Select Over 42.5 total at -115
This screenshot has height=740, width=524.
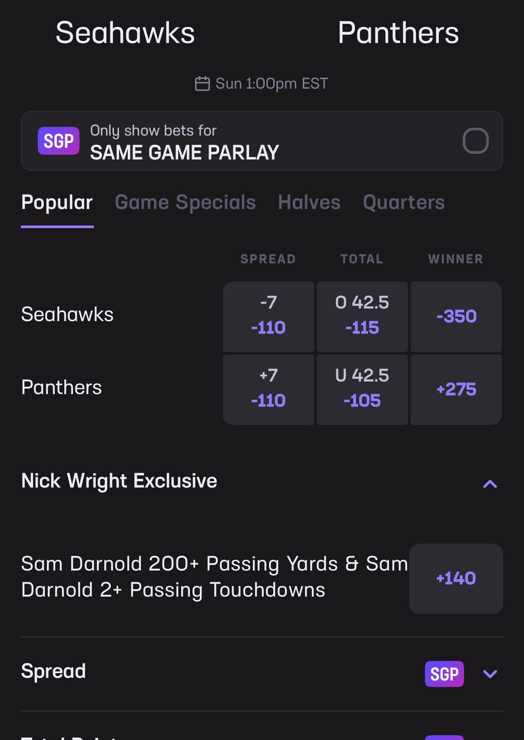[362, 316]
